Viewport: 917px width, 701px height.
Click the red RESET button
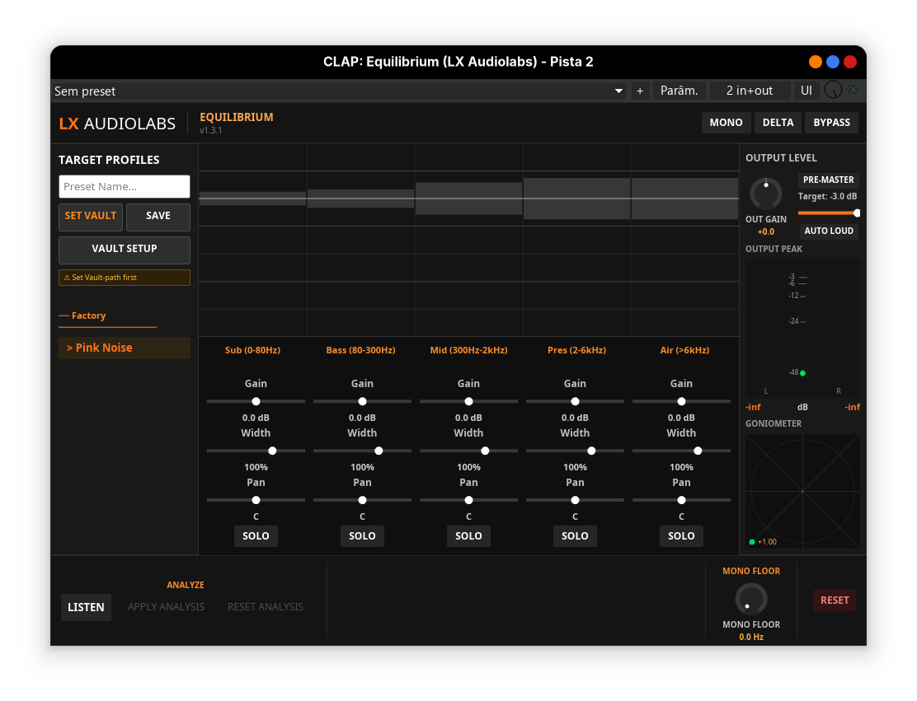tap(835, 601)
